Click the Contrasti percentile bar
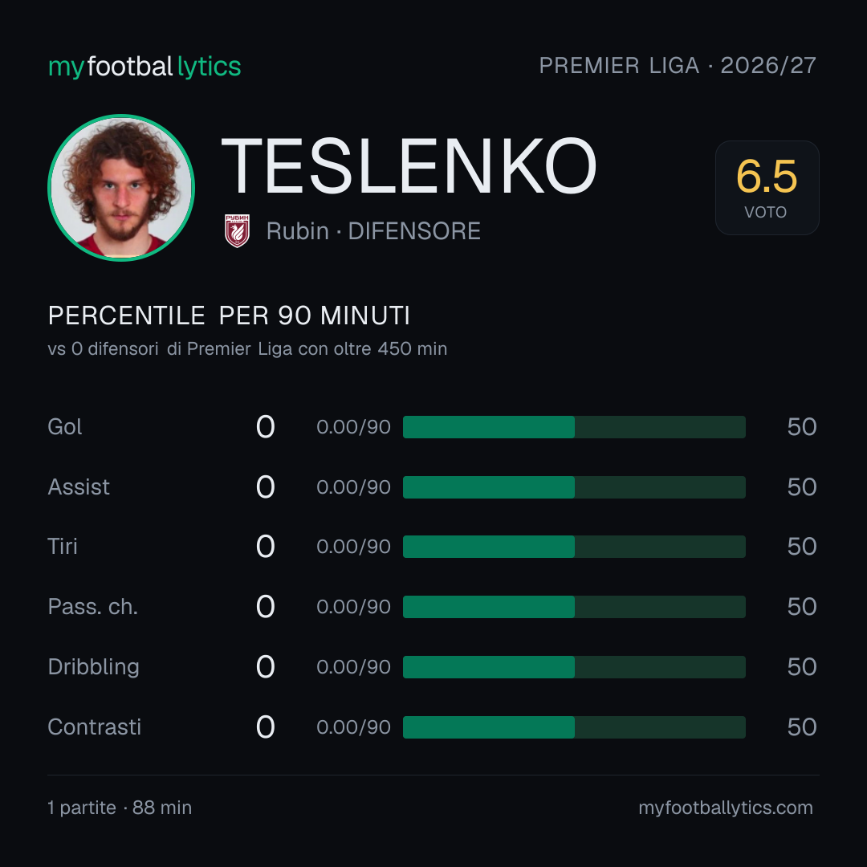This screenshot has width=867, height=867. 574,727
